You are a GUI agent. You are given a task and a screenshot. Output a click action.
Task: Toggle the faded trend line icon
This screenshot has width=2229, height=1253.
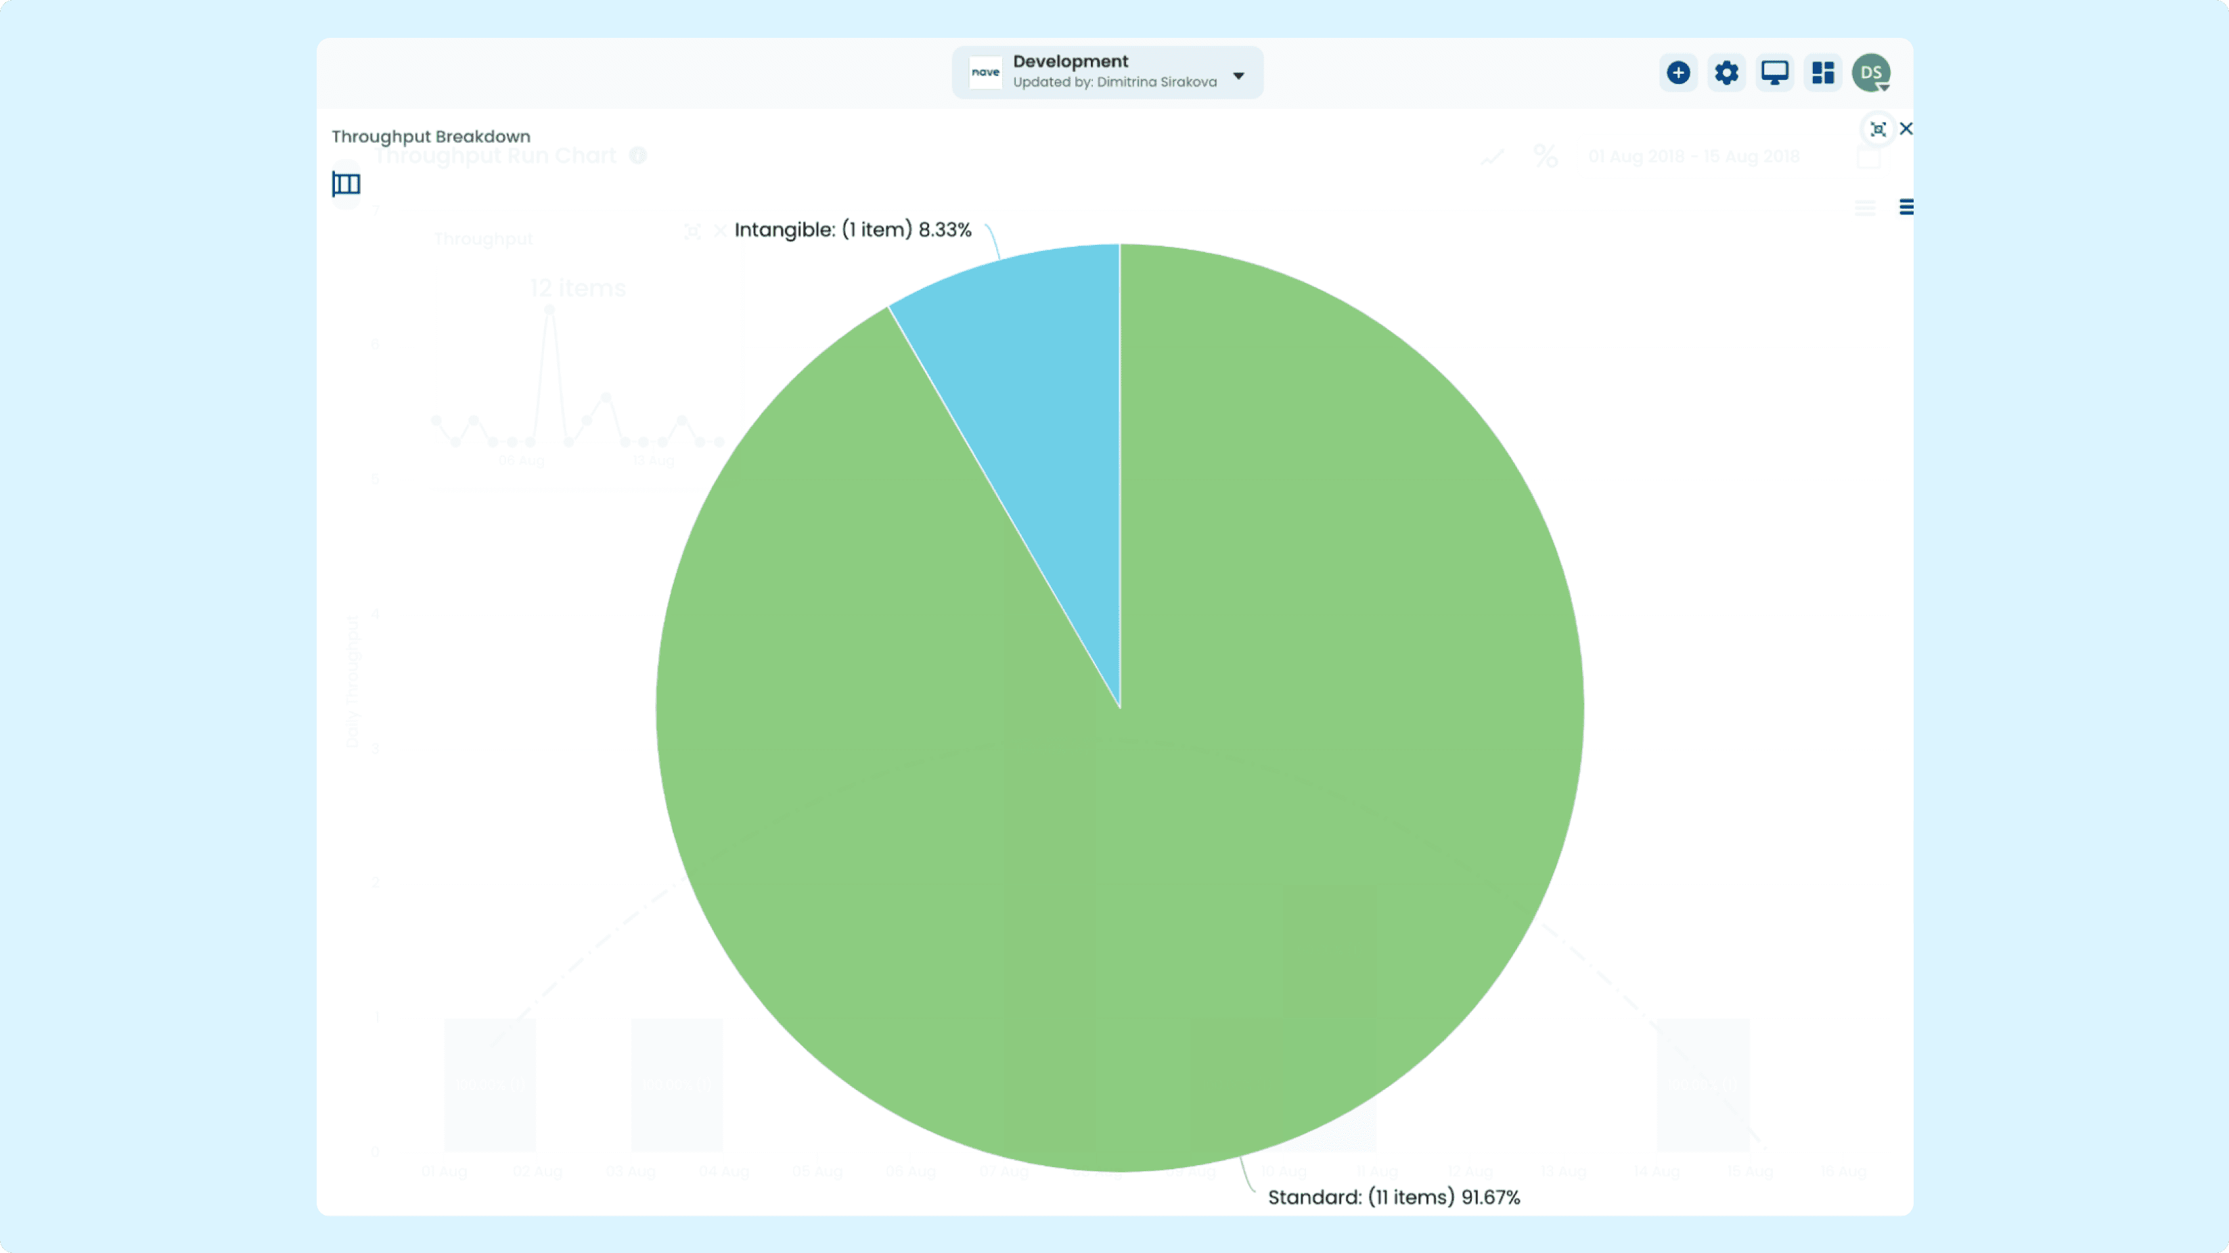point(1493,157)
